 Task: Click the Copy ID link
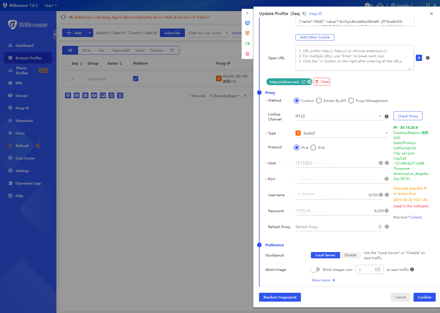[315, 13]
